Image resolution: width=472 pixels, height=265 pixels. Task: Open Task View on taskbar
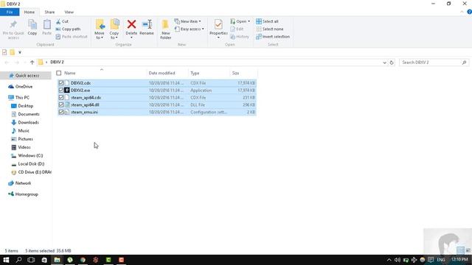point(31,260)
